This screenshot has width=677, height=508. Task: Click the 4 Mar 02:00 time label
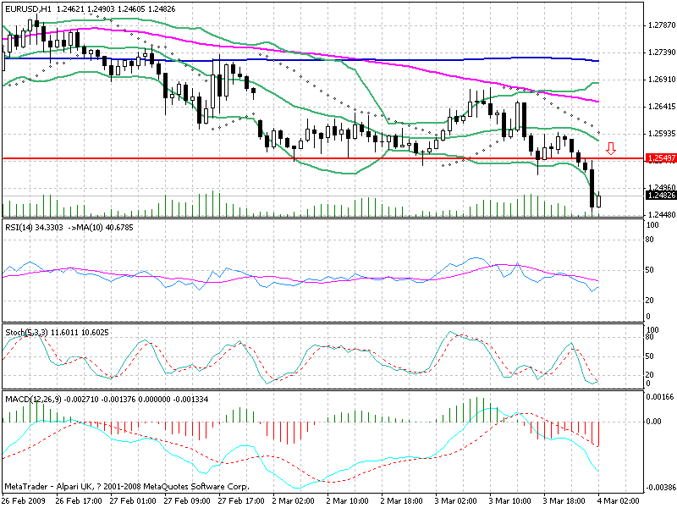619,501
